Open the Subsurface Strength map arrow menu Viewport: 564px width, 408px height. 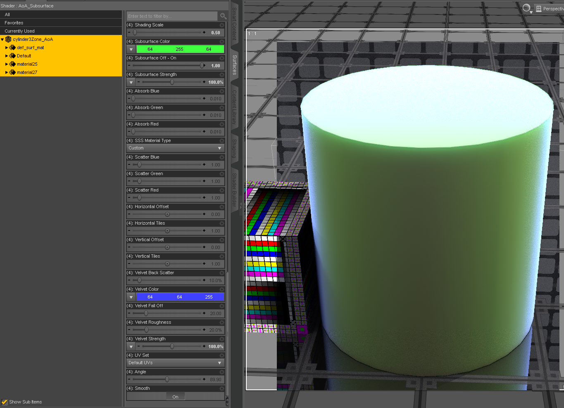pyautogui.click(x=131, y=82)
